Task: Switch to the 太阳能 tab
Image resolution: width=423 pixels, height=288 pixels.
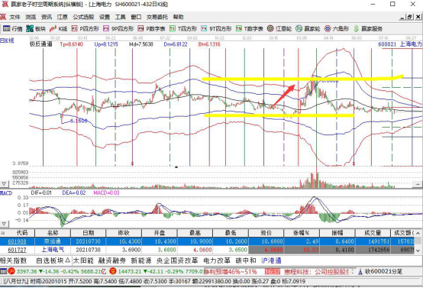Action: pos(83,260)
